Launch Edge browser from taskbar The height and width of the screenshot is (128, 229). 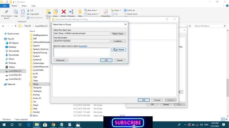[29, 125]
